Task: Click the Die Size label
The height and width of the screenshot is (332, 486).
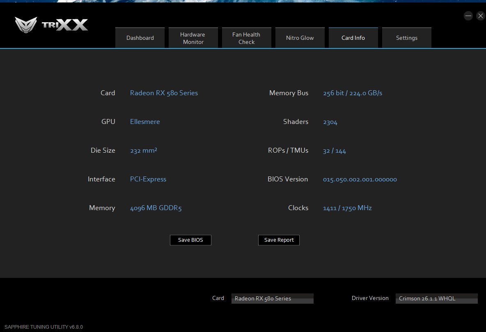Action: coord(103,150)
